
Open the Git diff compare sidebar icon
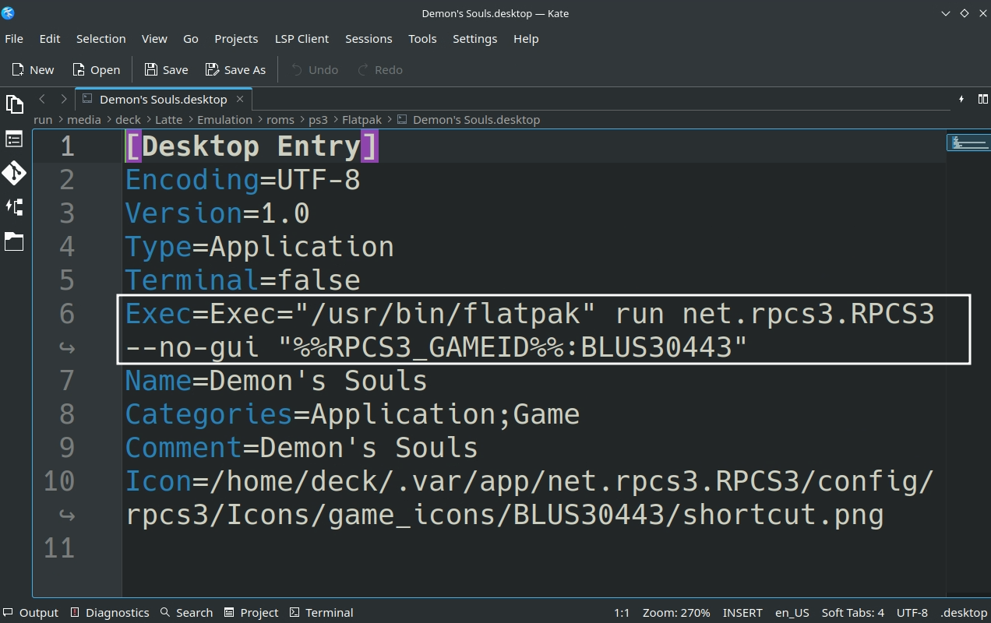tap(14, 207)
